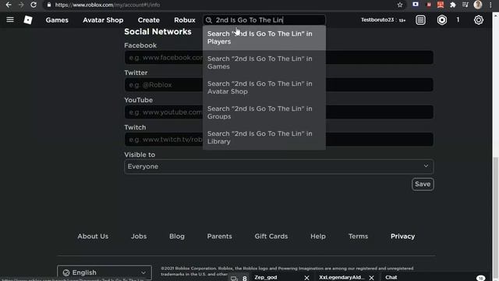The height and width of the screenshot is (281, 499).
Task: Click the Save button
Action: click(x=423, y=184)
